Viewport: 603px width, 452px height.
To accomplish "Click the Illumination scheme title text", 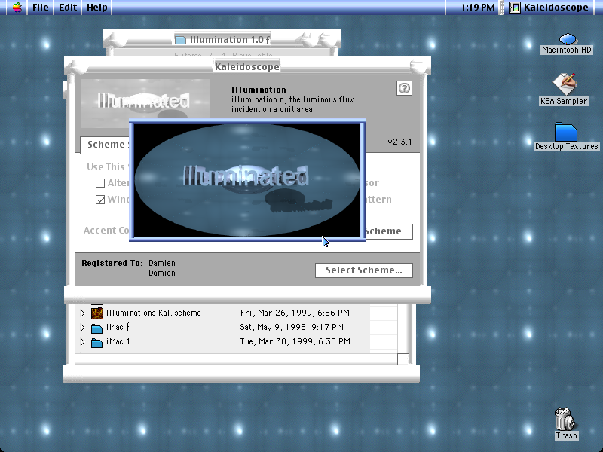I will (259, 90).
